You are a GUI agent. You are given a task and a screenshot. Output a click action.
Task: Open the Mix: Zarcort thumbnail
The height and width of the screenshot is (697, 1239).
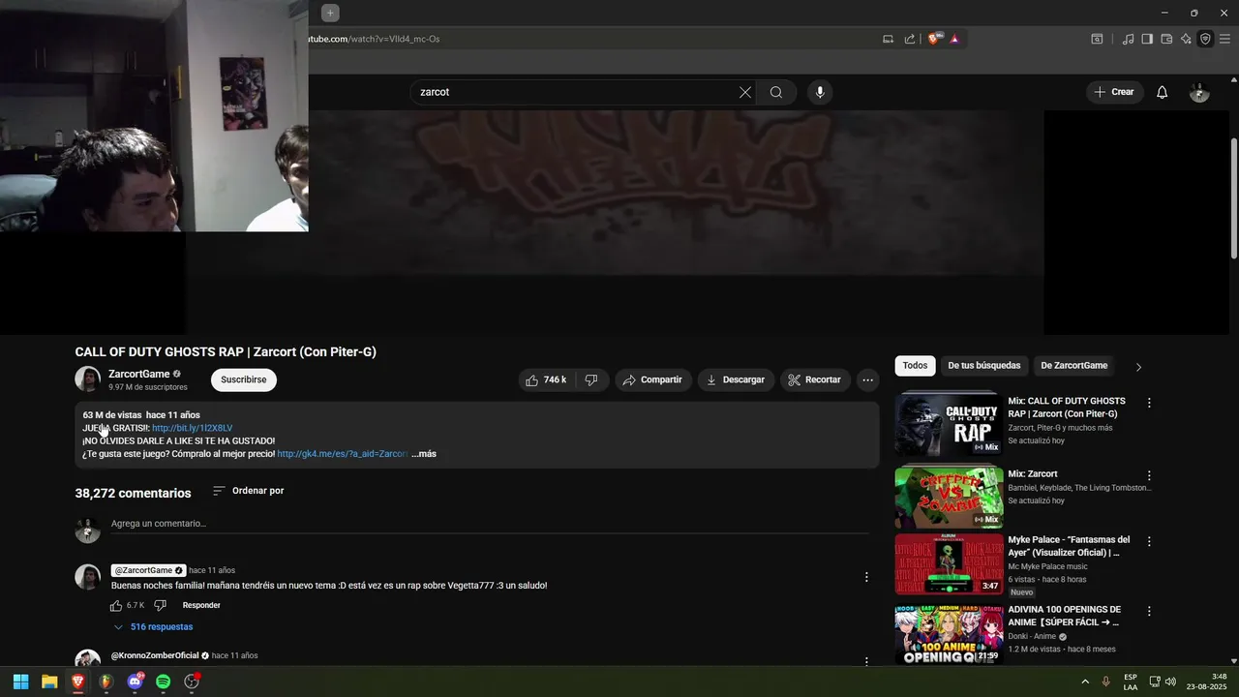pyautogui.click(x=949, y=497)
